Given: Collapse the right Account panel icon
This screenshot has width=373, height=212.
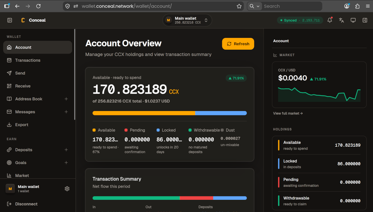Looking at the screenshot, I should tap(365, 20).
